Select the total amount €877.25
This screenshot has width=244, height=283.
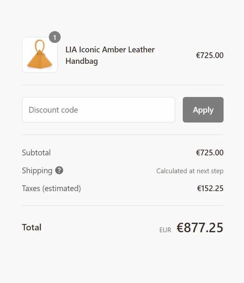pos(200,228)
